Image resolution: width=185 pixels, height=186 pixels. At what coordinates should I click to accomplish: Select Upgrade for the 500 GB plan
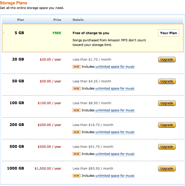click(167, 147)
